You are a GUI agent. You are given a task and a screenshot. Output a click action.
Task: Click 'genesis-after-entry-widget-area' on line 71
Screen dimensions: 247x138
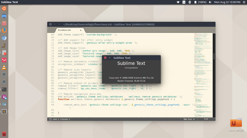pos(109,43)
